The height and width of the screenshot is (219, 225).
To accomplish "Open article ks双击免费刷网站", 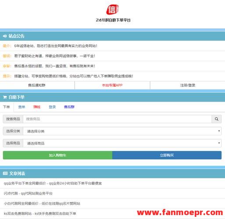I will [40, 214].
